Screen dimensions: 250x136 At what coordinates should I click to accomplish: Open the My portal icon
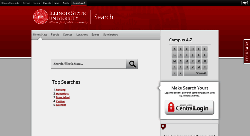(245, 3)
